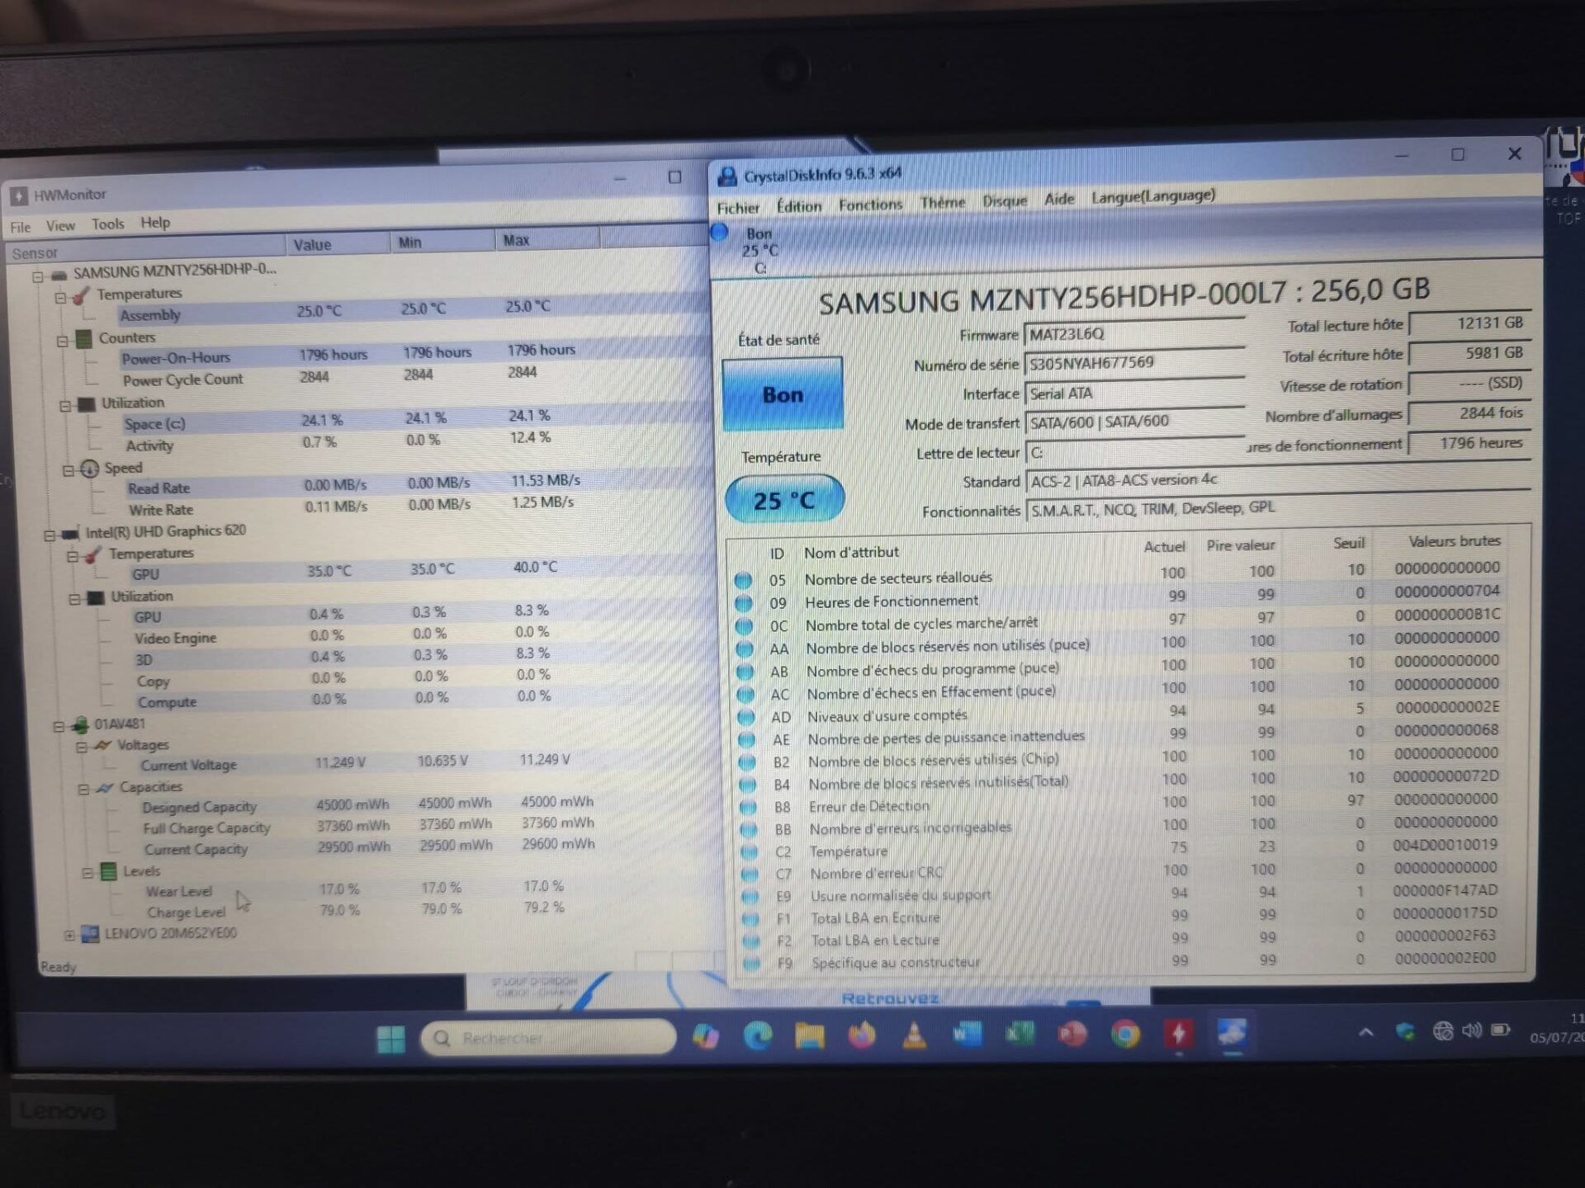Launch Firefox from the taskbar

click(x=862, y=1035)
